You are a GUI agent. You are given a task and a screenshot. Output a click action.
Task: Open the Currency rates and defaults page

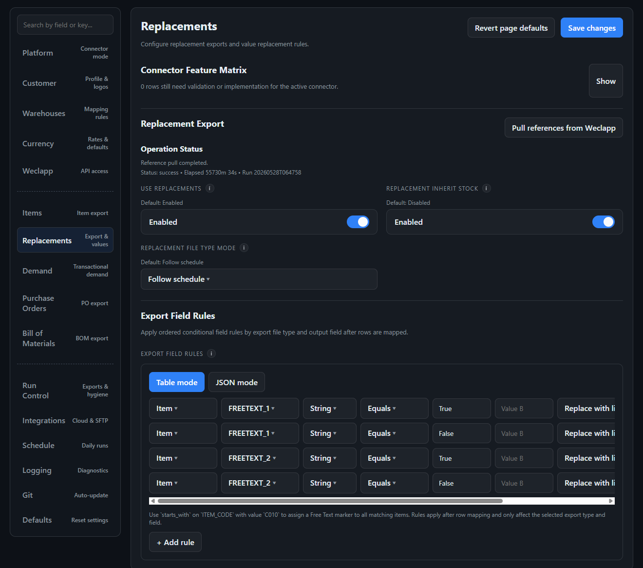pyautogui.click(x=65, y=143)
